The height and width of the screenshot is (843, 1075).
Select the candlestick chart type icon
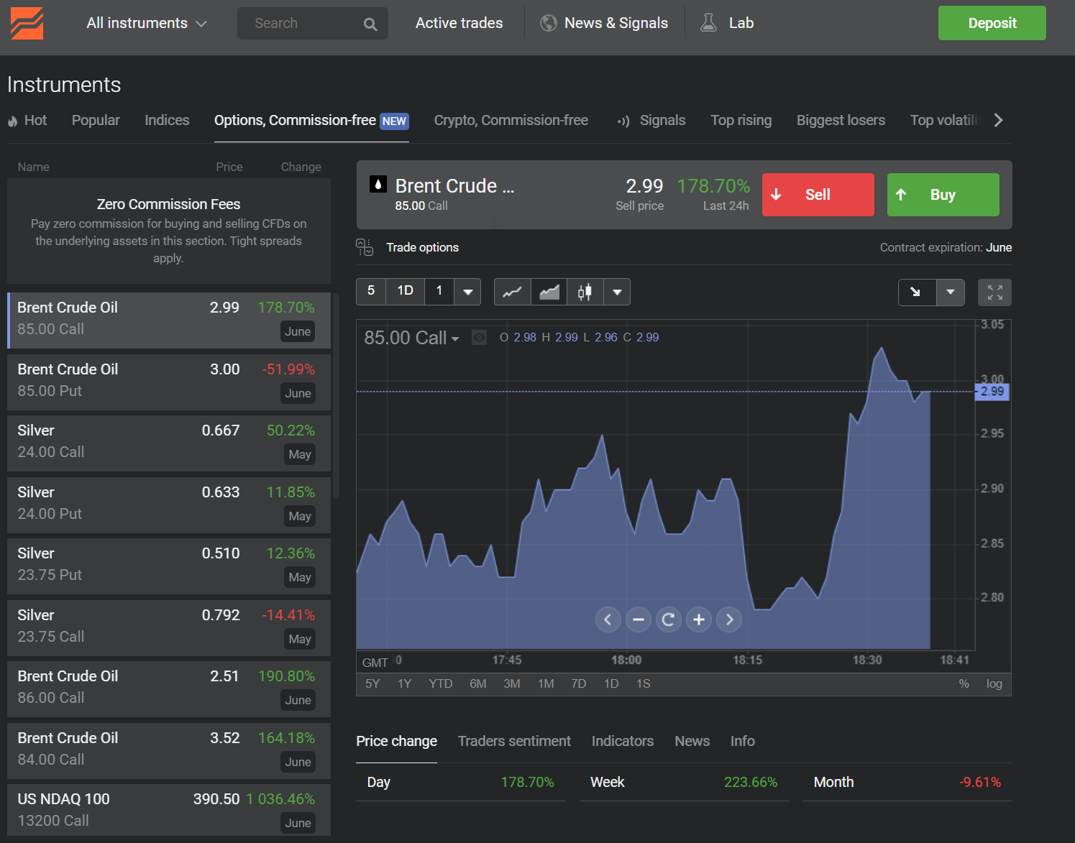[585, 292]
